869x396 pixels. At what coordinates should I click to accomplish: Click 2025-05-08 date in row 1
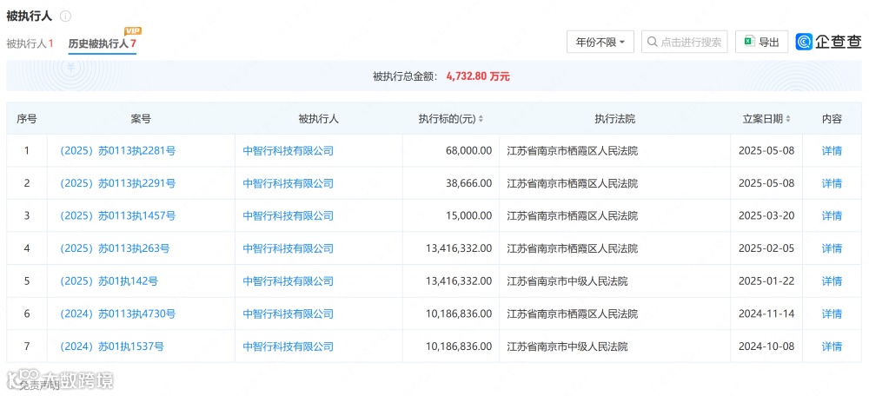[x=766, y=150]
